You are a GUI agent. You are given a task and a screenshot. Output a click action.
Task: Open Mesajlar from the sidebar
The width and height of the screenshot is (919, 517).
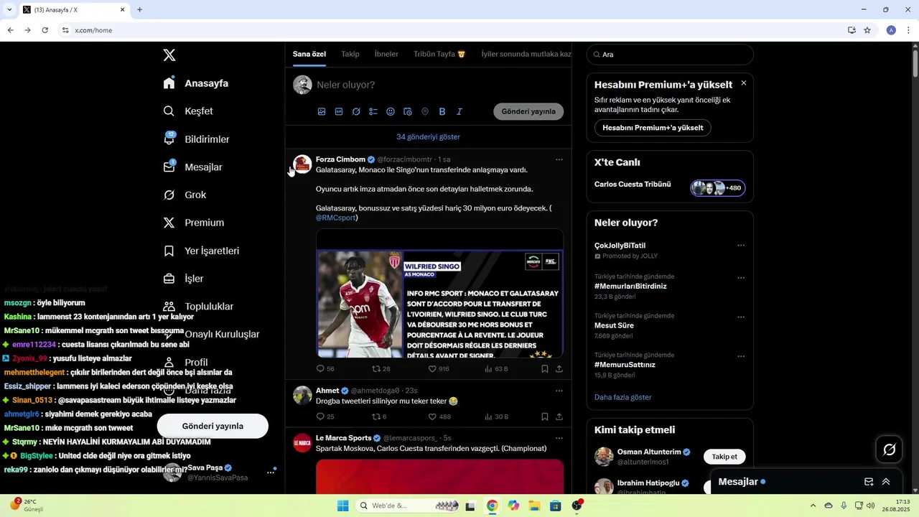(192, 167)
